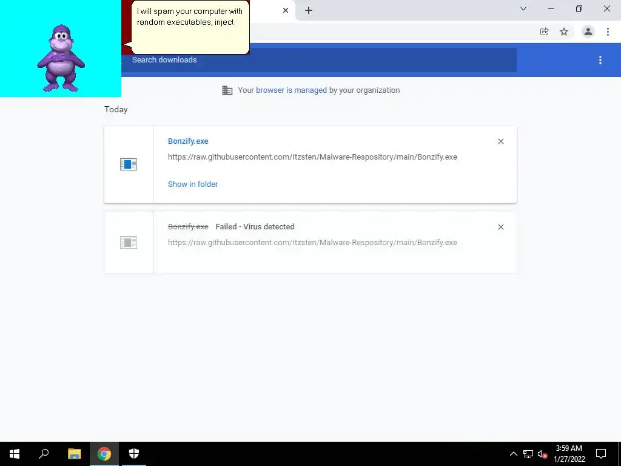The image size is (621, 466).
Task: Open the Windows Start menu
Action: pyautogui.click(x=15, y=454)
